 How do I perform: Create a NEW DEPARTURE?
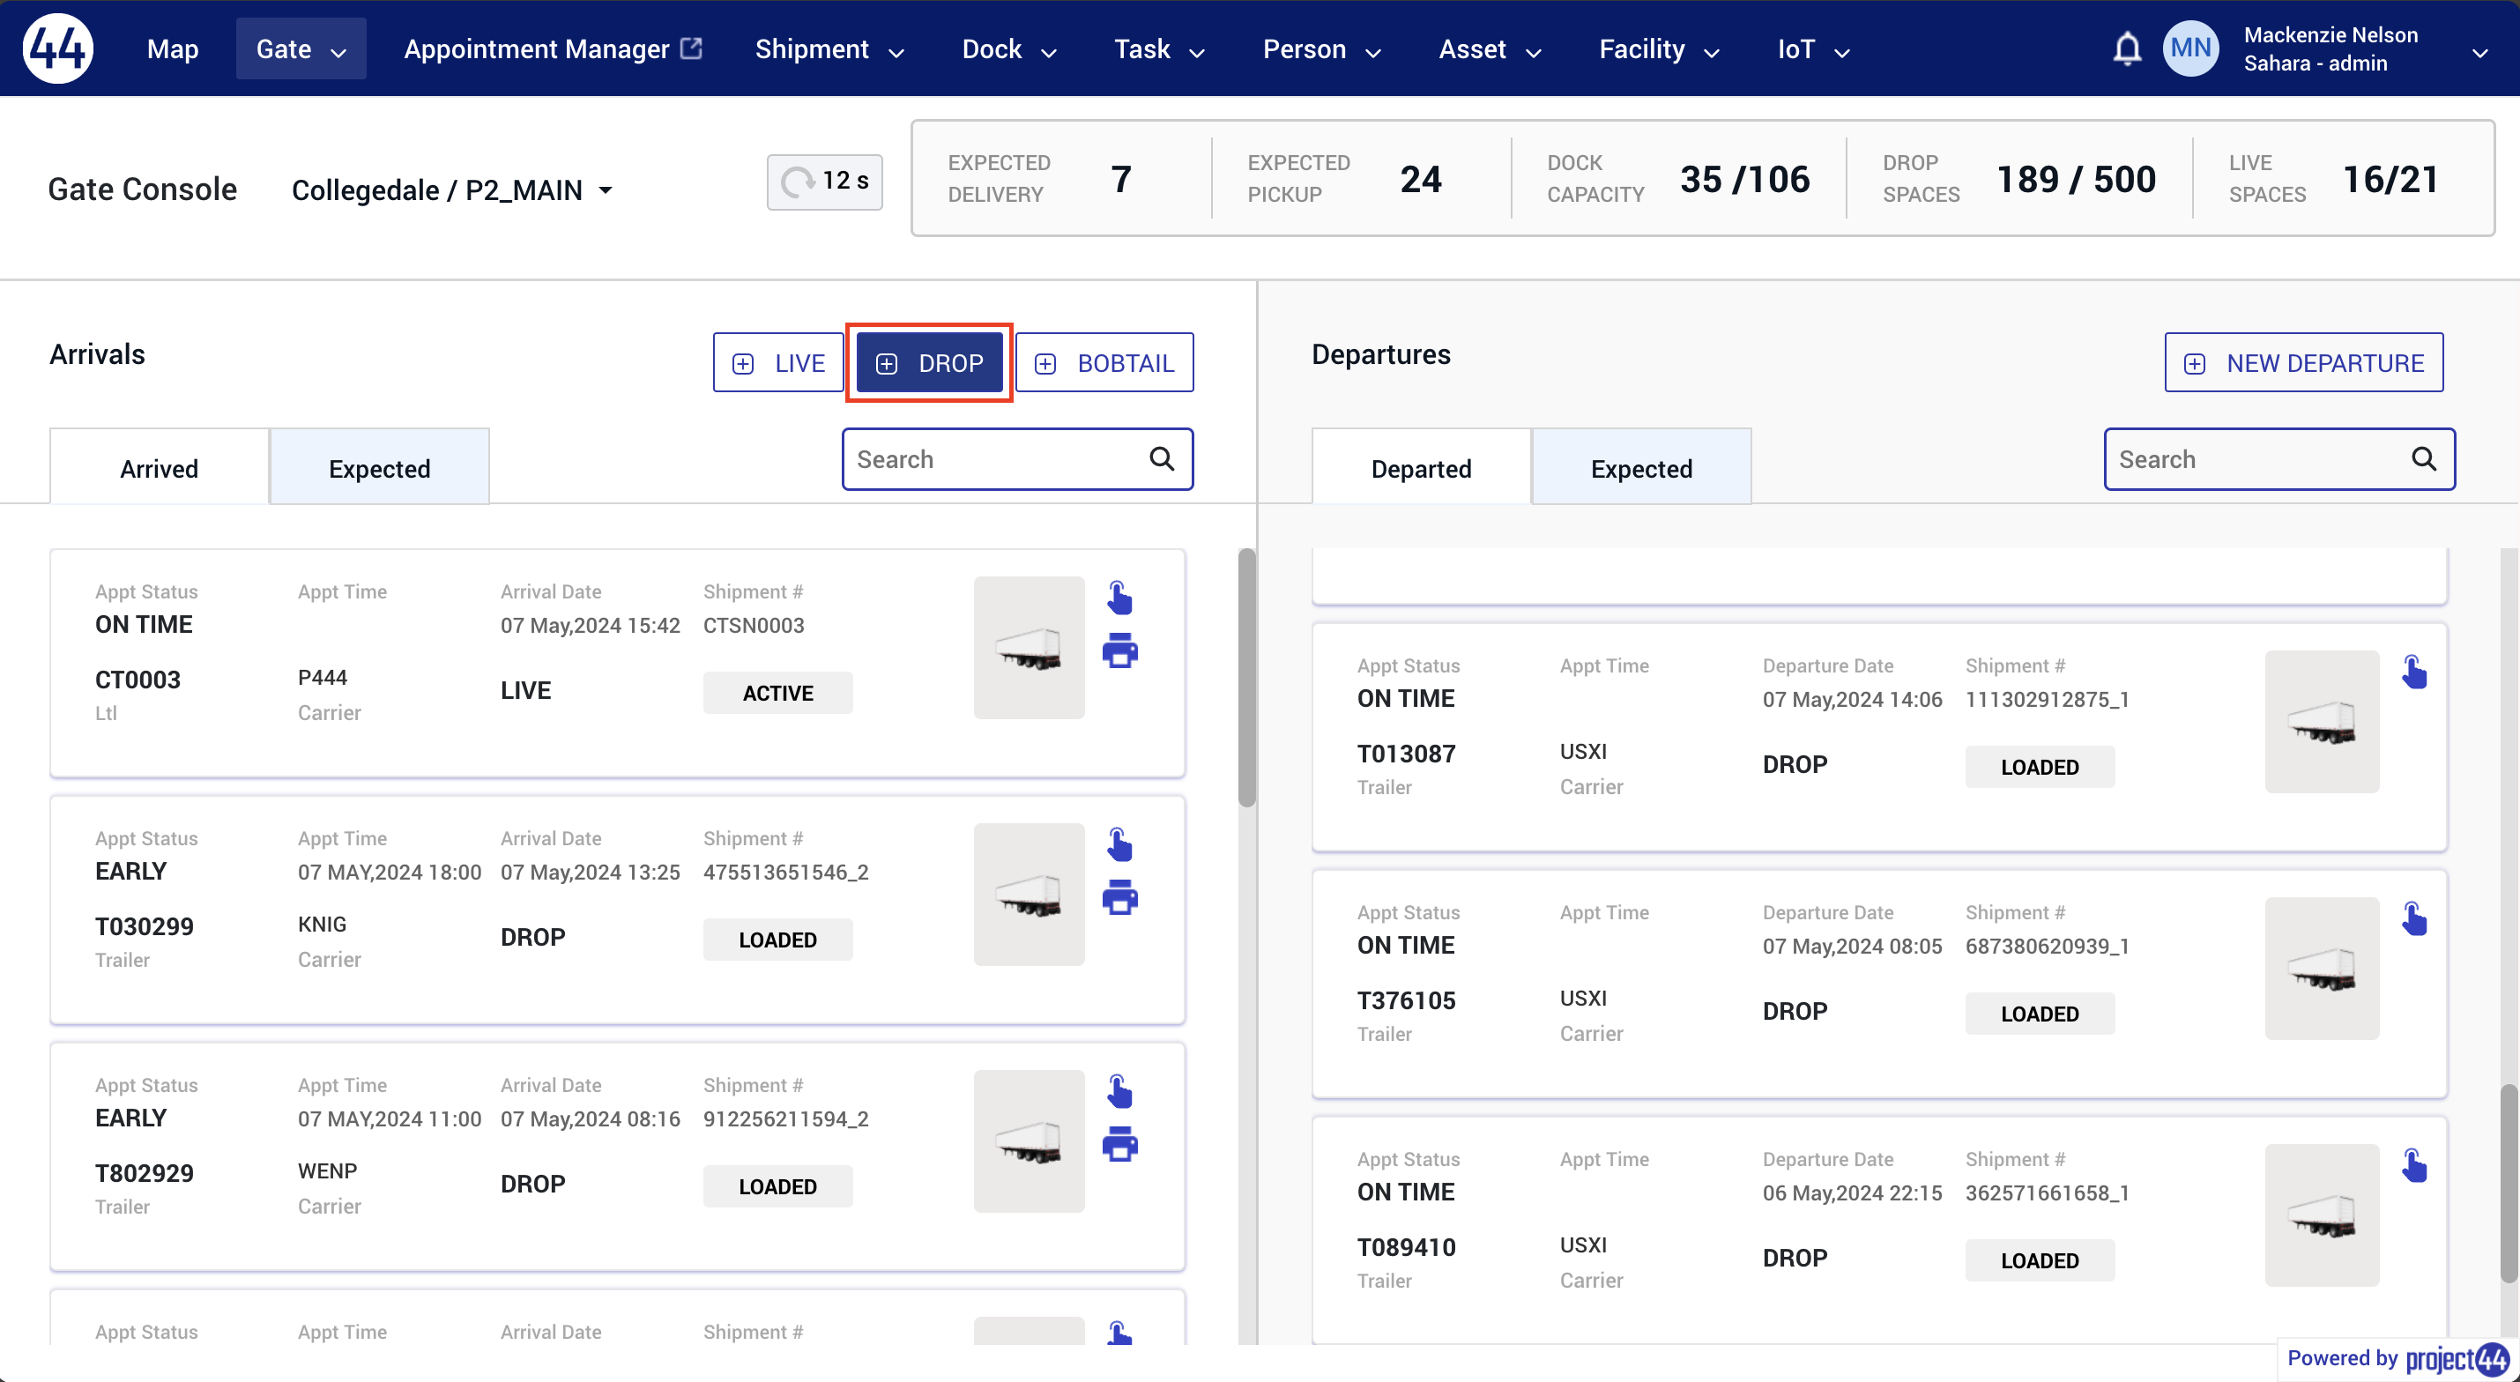click(2304, 363)
